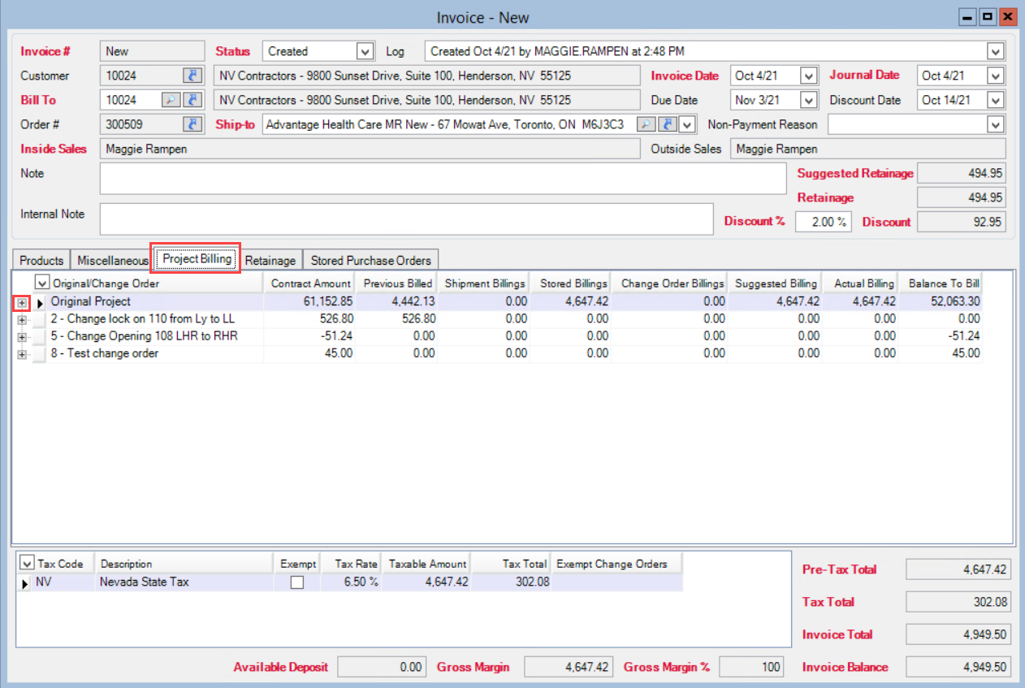Viewport: 1025px width, 688px height.
Task: Click into the Discount % field
Action: (x=823, y=222)
